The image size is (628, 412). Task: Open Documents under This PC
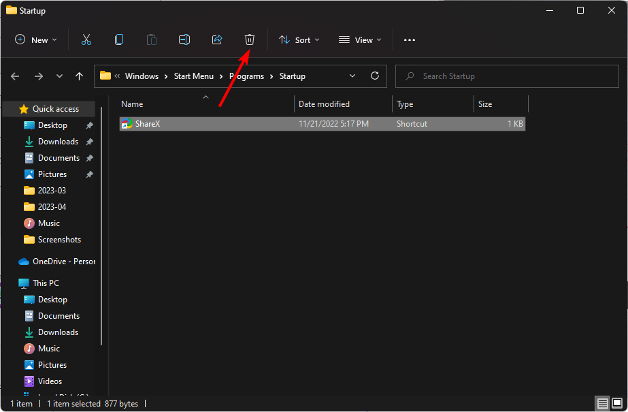click(59, 316)
